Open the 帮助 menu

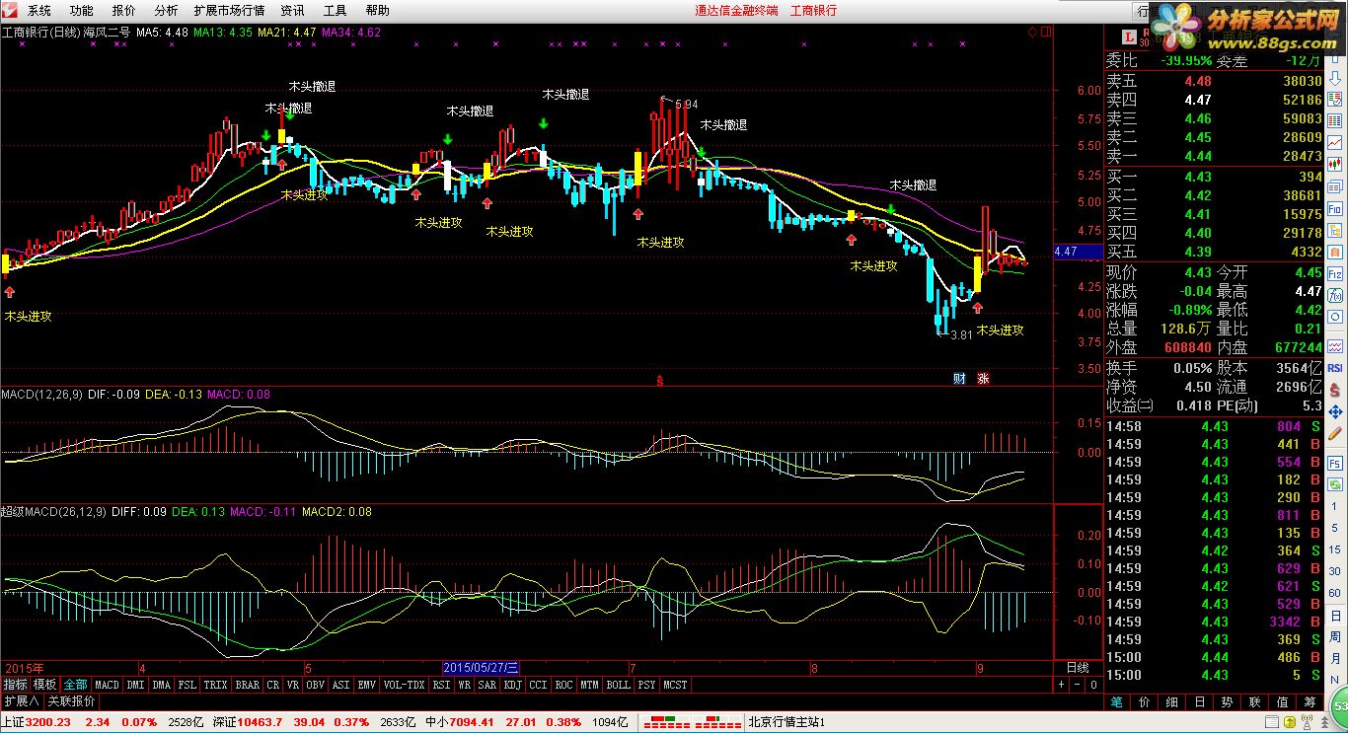click(x=378, y=11)
